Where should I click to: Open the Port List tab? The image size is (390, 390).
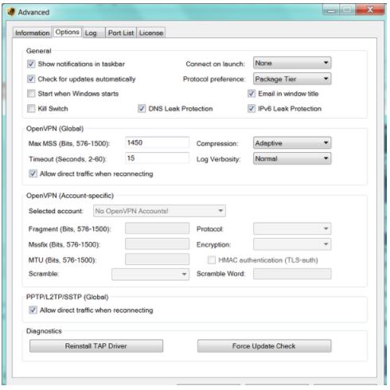(x=121, y=33)
